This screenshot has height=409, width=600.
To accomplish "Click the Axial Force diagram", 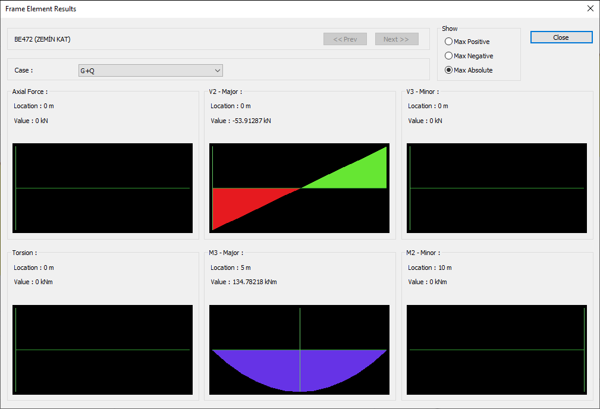I will click(102, 188).
